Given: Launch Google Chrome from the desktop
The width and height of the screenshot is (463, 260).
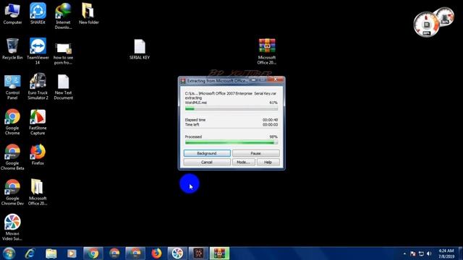Looking at the screenshot, I should pos(12,122).
